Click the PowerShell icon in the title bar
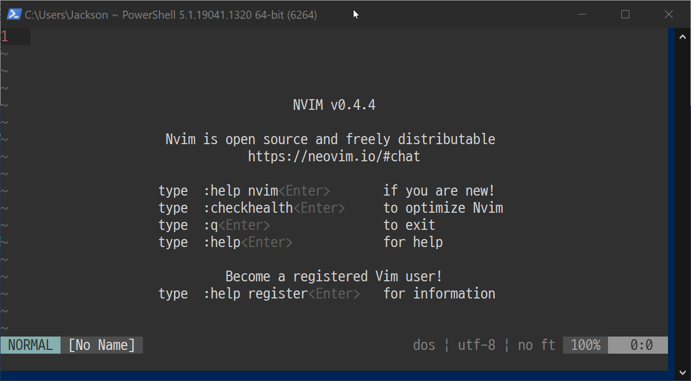This screenshot has width=691, height=381. point(14,14)
